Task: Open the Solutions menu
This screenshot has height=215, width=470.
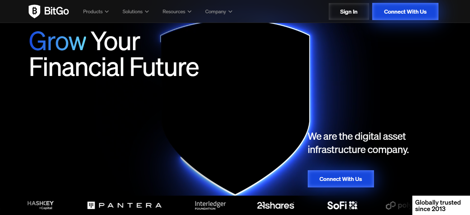Action: (133, 12)
